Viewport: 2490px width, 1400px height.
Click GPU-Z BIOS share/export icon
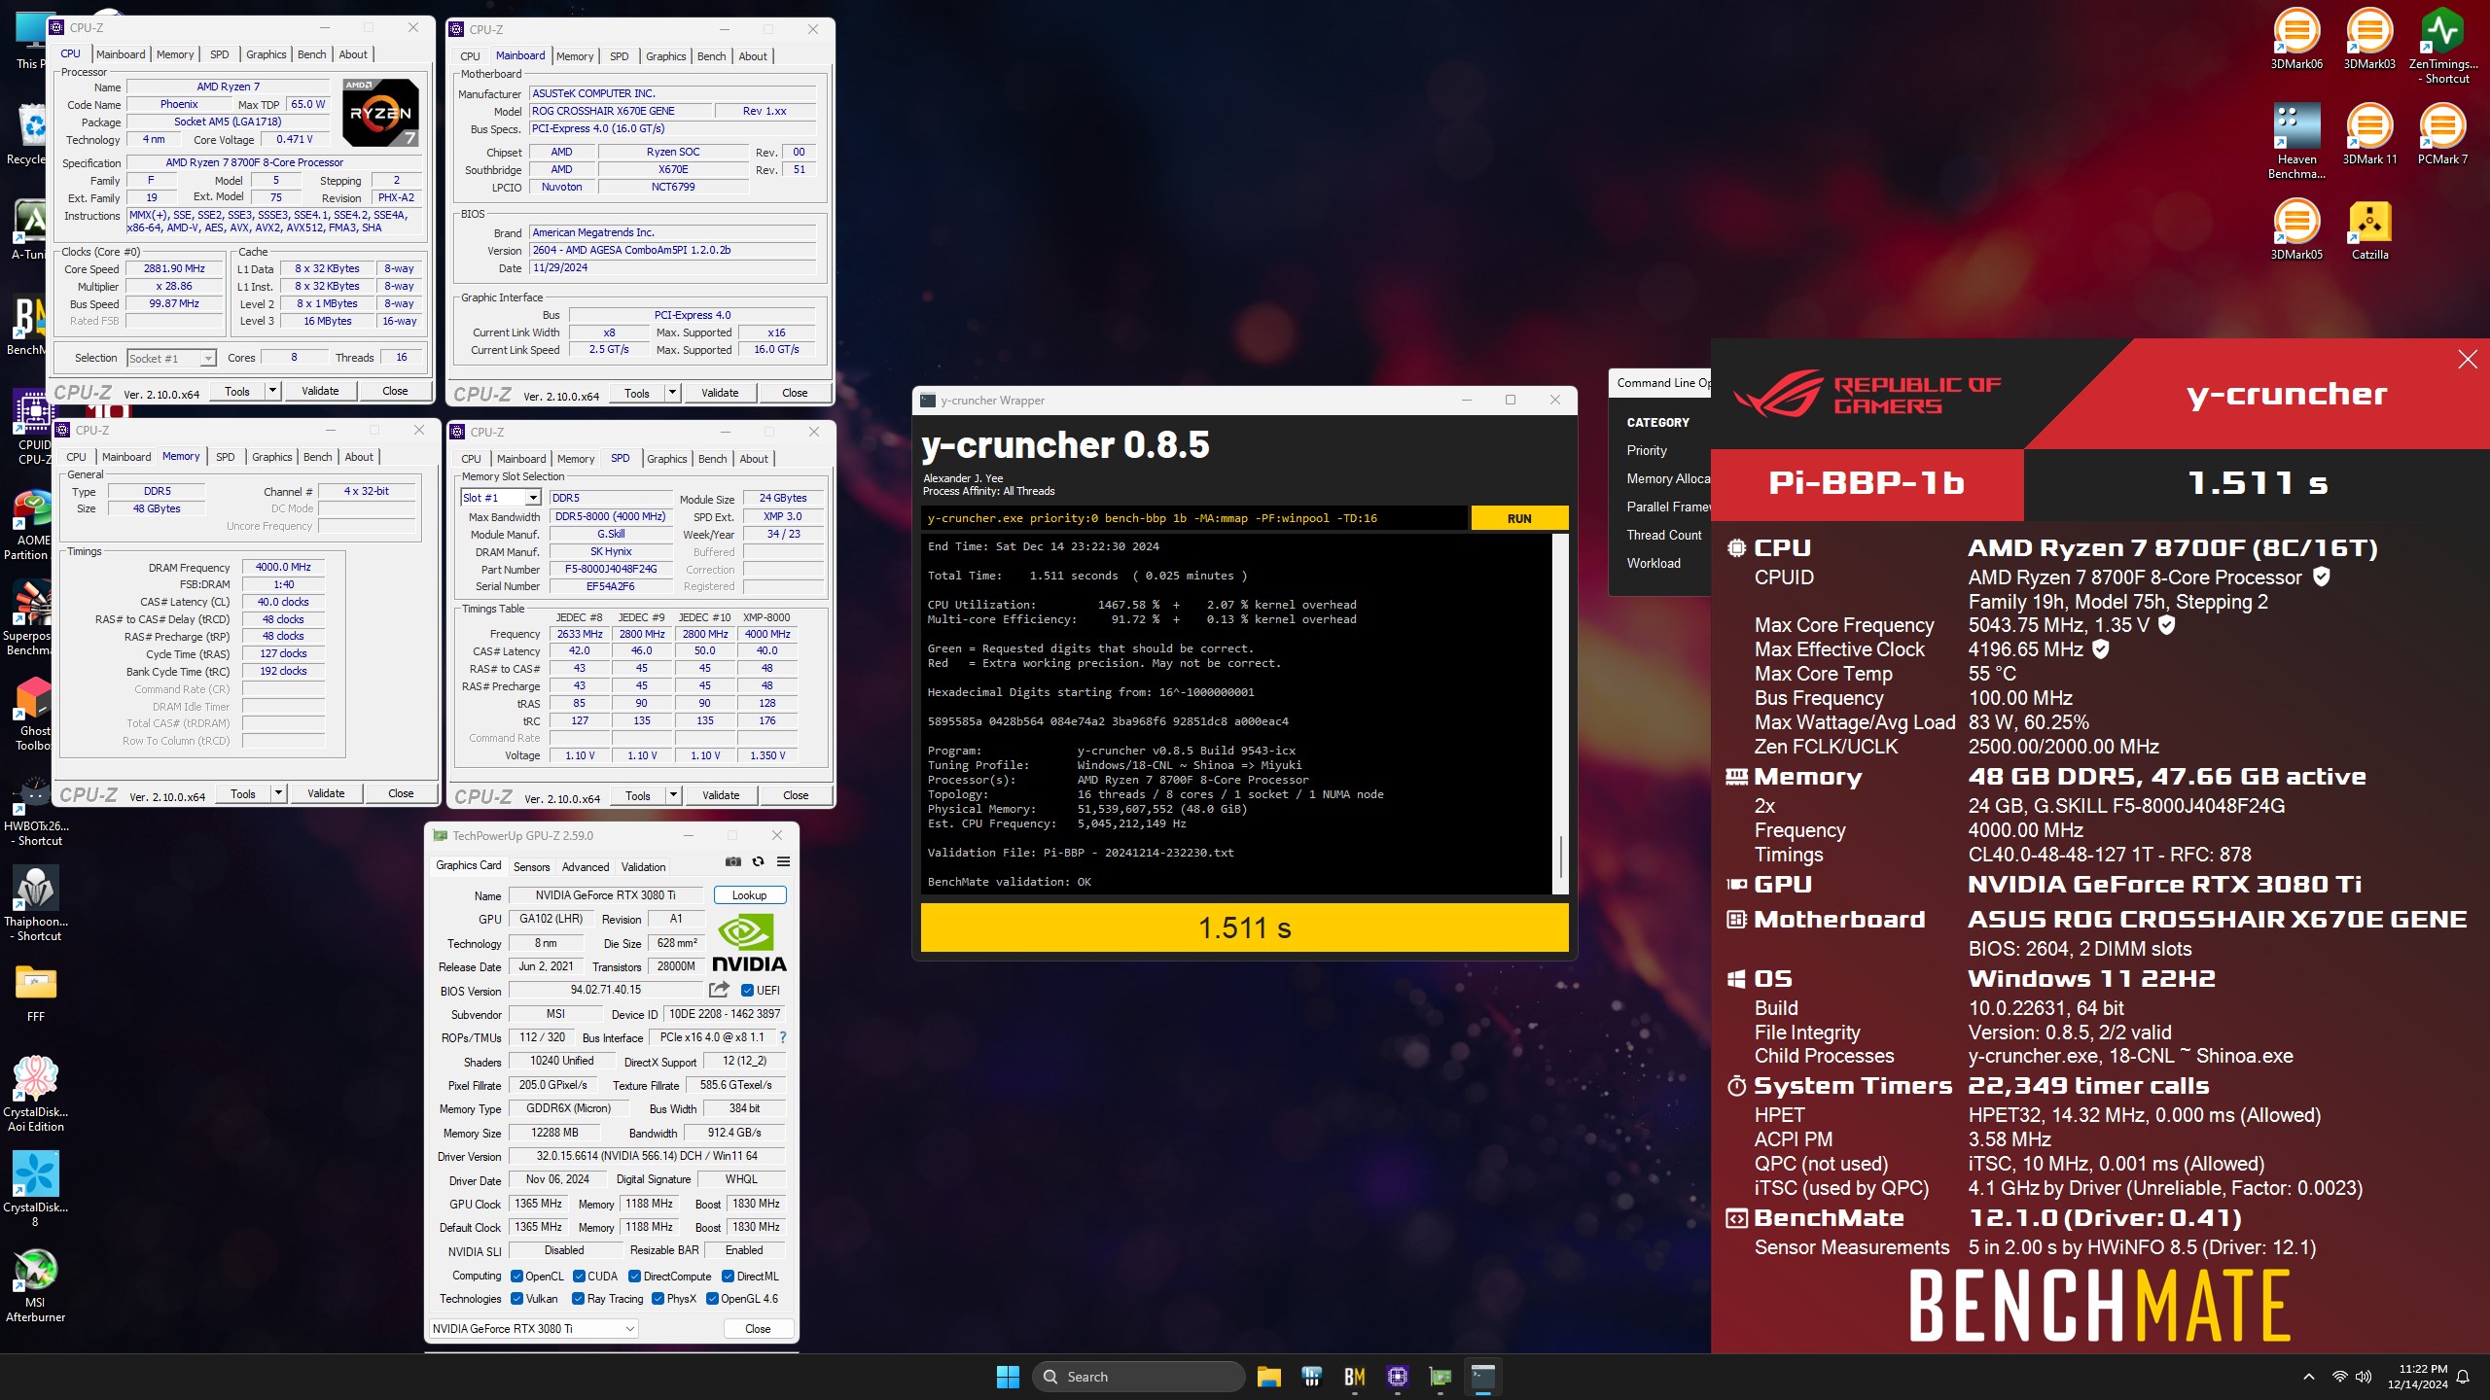719,990
